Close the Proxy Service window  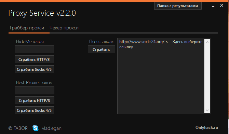pyautogui.click(x=221, y=5)
